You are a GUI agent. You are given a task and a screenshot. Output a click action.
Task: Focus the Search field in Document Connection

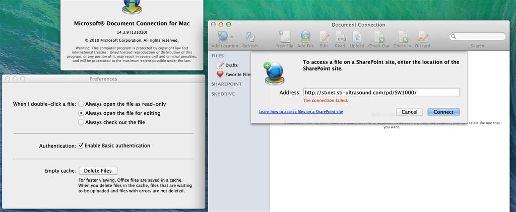click(477, 36)
